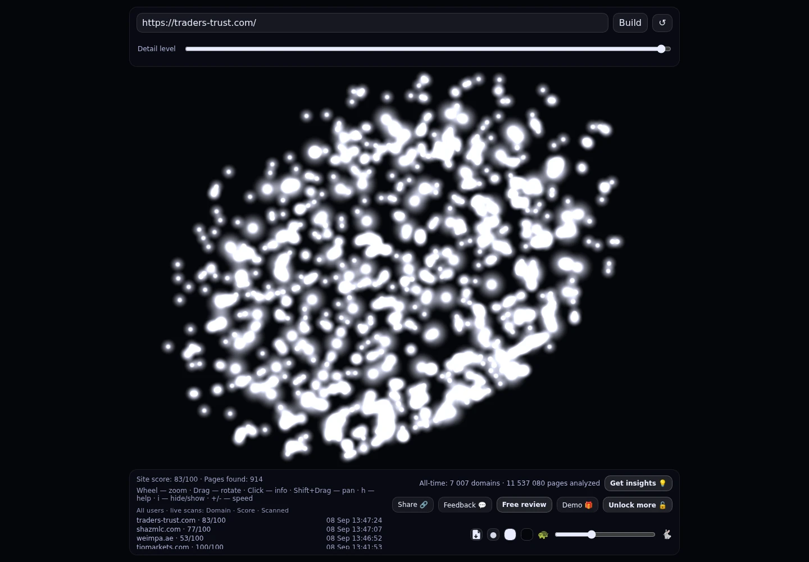Click the Detail level label
The height and width of the screenshot is (562, 809).
[157, 49]
